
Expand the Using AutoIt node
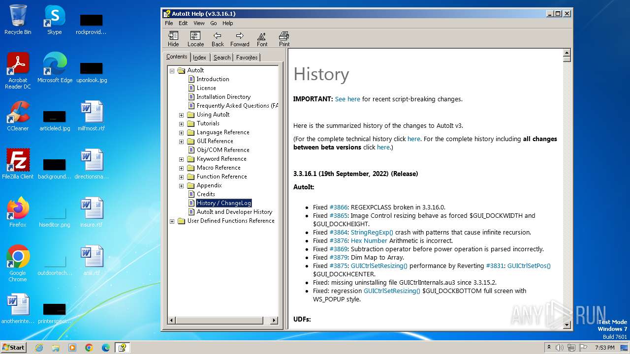tap(181, 115)
